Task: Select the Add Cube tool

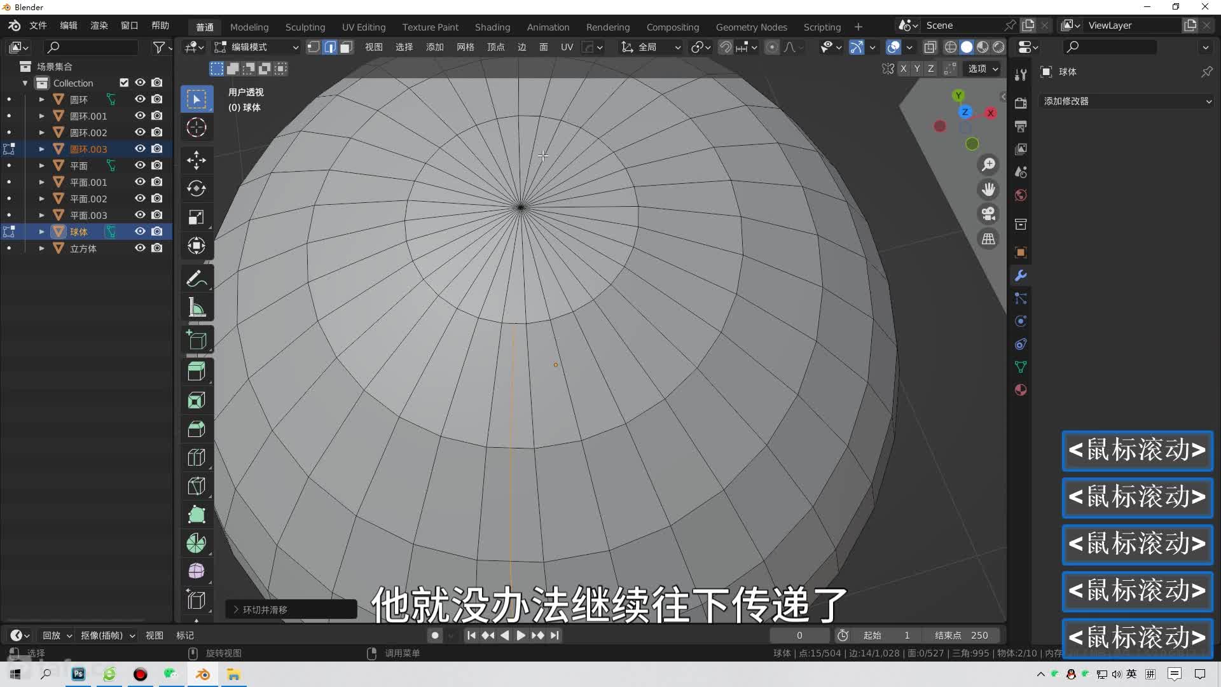Action: pos(197,340)
